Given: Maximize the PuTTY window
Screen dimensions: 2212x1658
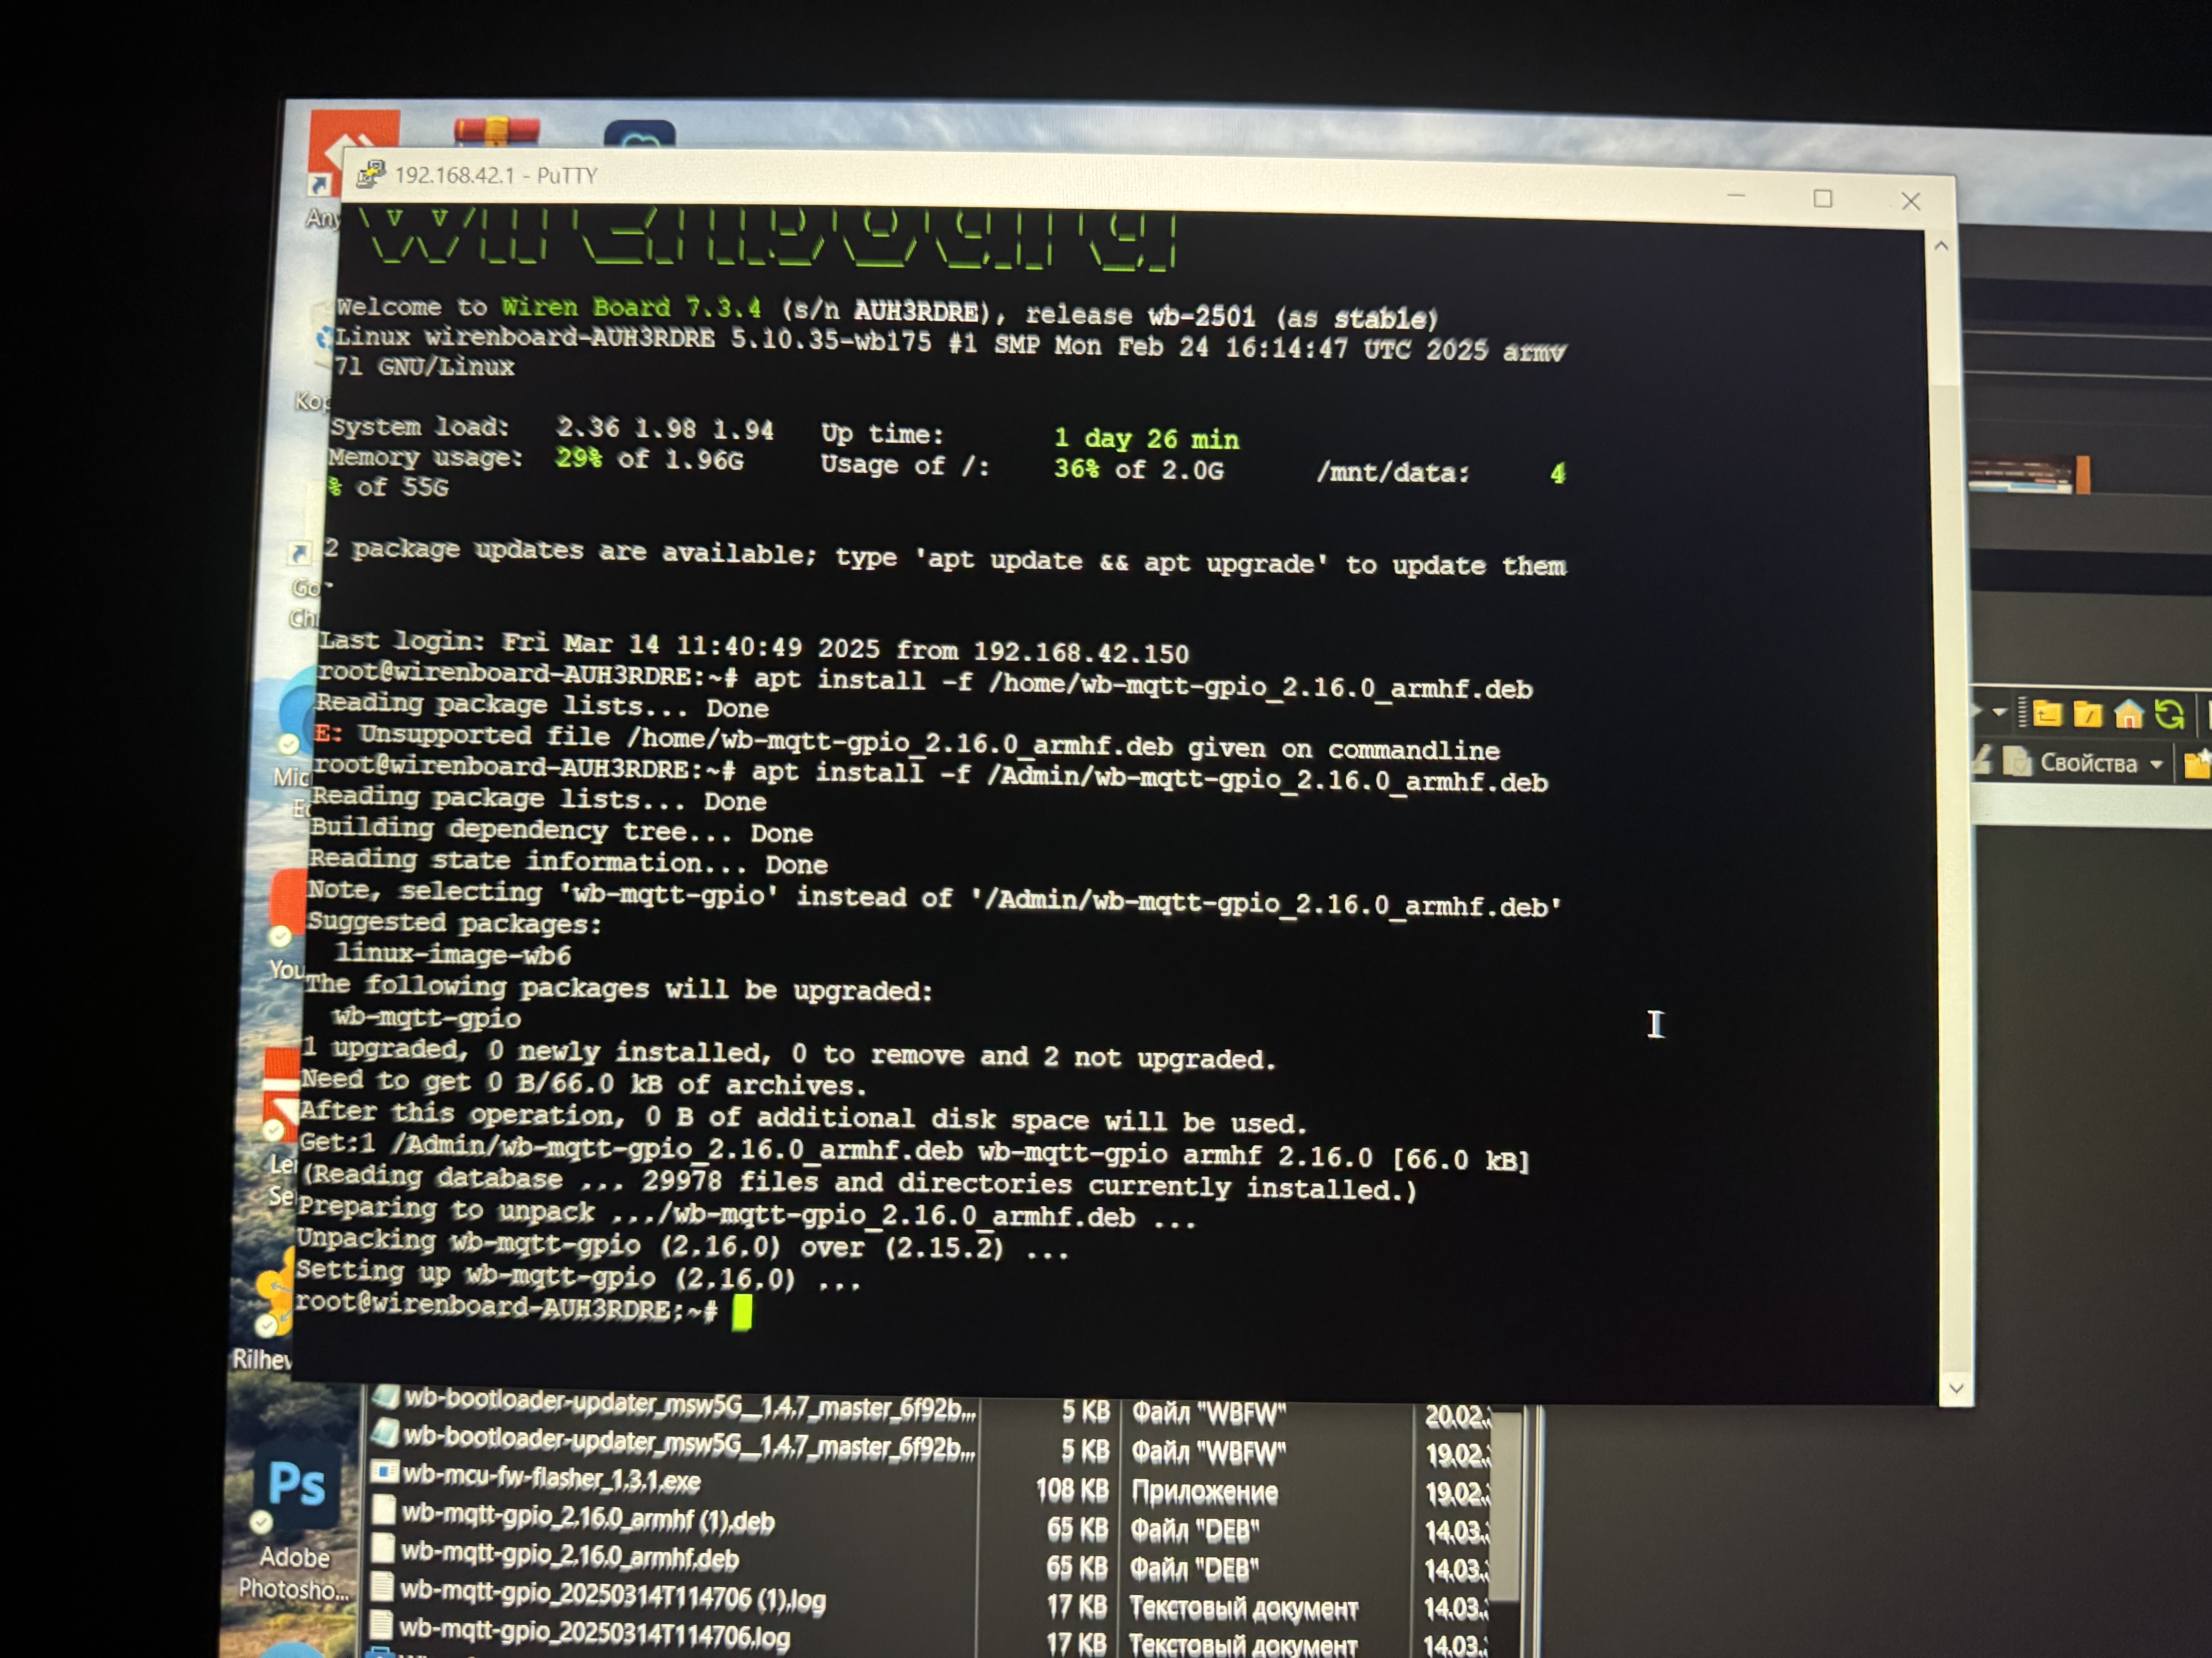Looking at the screenshot, I should (1822, 199).
